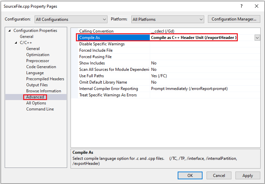The image size is (265, 184).
Task: Select Scan All Sources for Module Dependencies
Action: click(114, 70)
